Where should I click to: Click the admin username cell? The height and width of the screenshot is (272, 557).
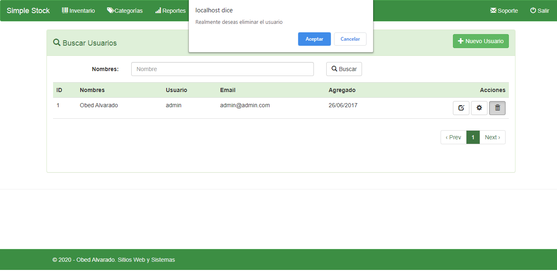174,105
